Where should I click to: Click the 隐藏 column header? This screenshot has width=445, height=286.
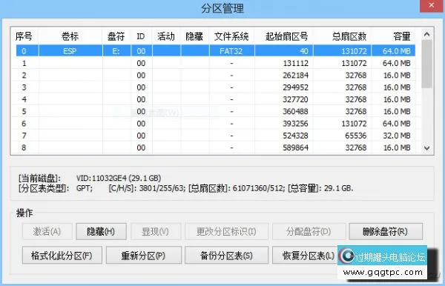pos(194,36)
